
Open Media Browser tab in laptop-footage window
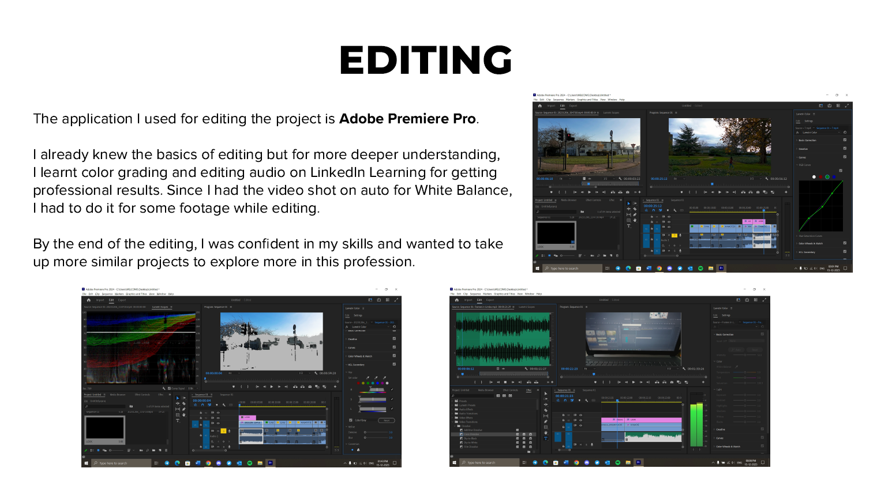tap(486, 390)
